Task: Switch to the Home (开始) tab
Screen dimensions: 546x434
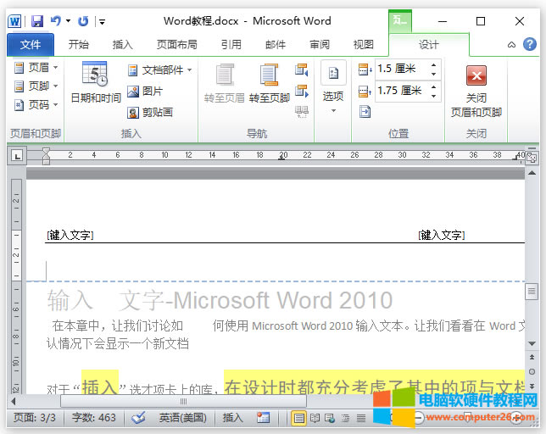Action: coord(79,45)
